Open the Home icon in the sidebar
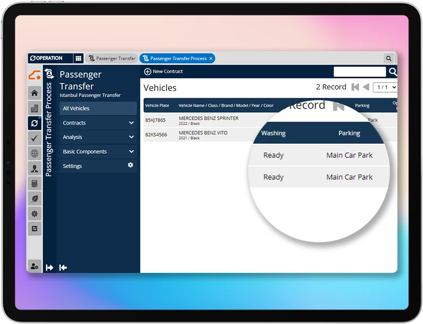Image resolution: width=423 pixels, height=324 pixels. (34, 94)
